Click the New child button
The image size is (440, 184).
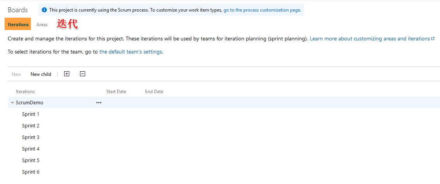[41, 74]
